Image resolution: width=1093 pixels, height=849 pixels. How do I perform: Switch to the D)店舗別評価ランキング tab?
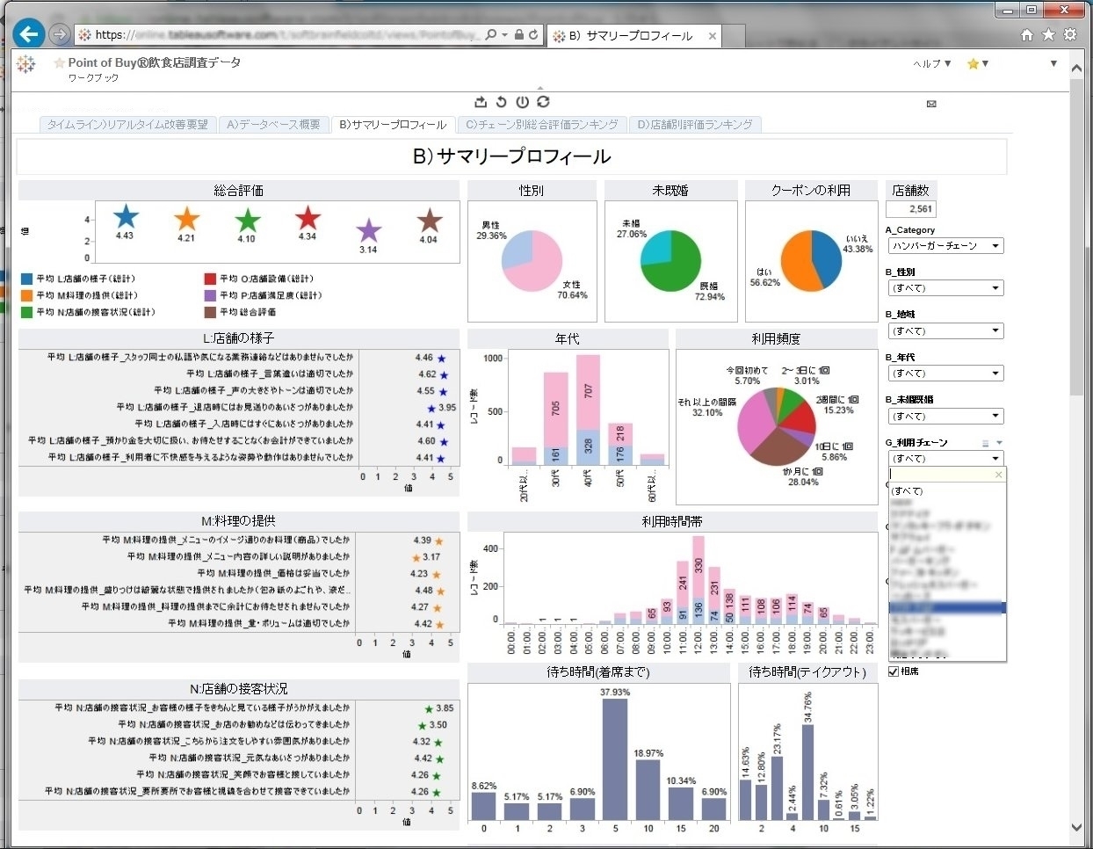[695, 125]
